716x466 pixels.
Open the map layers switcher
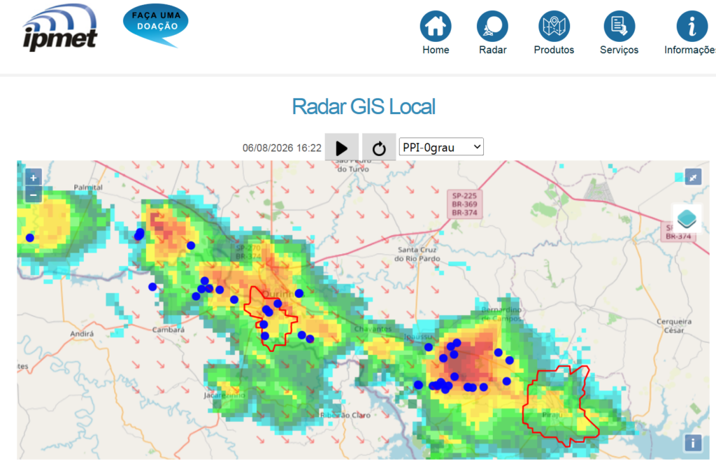pos(687,218)
